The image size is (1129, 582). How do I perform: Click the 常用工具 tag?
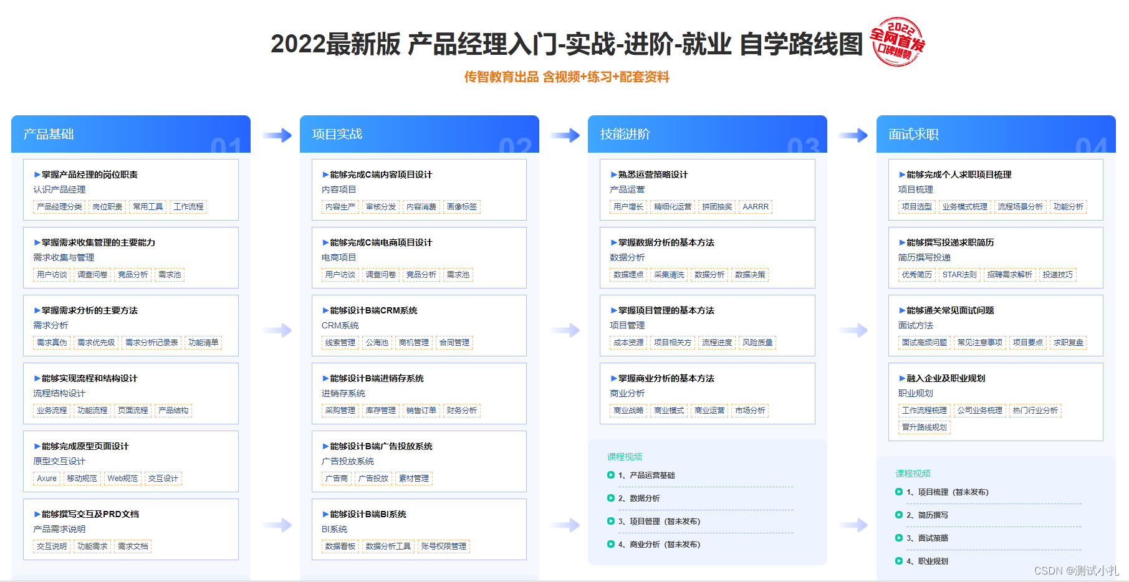[148, 207]
